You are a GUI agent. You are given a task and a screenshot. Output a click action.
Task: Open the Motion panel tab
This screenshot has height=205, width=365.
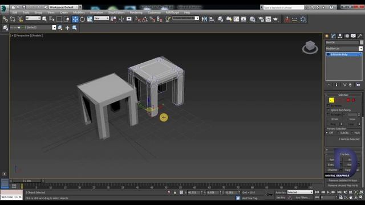click(347, 36)
